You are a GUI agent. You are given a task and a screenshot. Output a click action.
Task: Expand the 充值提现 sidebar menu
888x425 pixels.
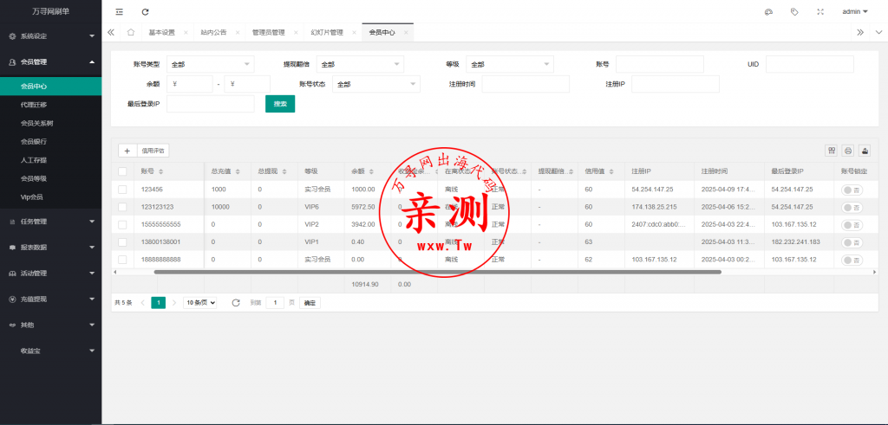tap(51, 299)
